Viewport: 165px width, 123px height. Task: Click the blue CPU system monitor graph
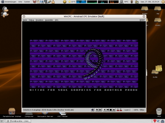point(81,2)
